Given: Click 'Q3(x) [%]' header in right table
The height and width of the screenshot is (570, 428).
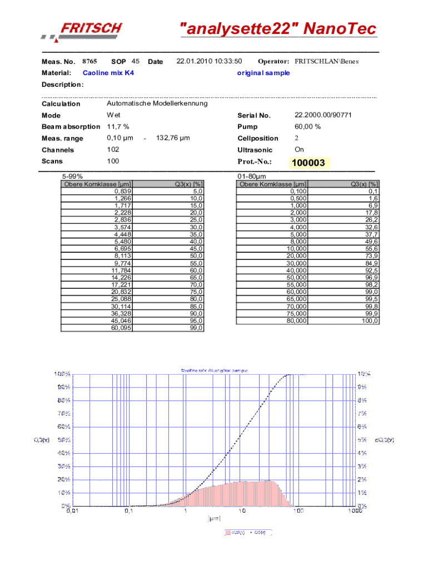Looking at the screenshot, I should (x=344, y=184).
